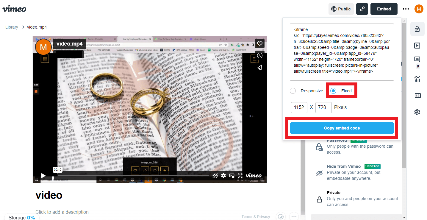Click the Vimeo logo in header
This screenshot has width=427, height=220.
pyautogui.click(x=14, y=9)
